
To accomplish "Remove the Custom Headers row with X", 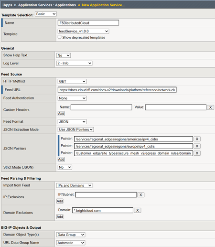I will coord(210,107).
